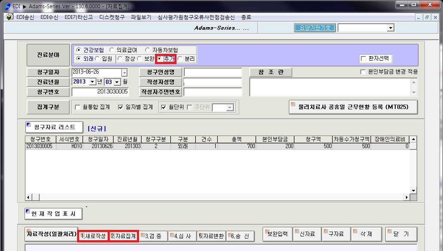Tick the 환자선택 checkbox
This screenshot has width=443, height=251.
coord(363,59)
